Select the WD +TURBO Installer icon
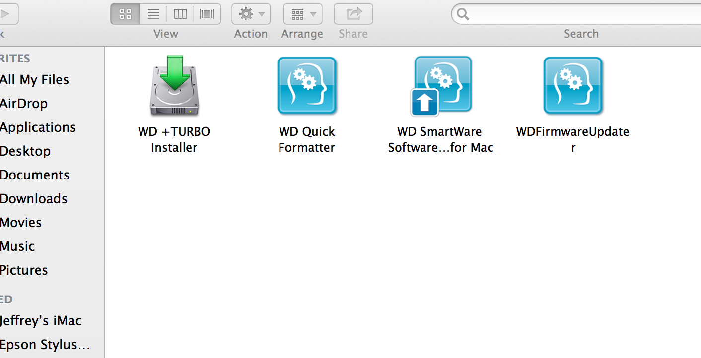 [174, 86]
